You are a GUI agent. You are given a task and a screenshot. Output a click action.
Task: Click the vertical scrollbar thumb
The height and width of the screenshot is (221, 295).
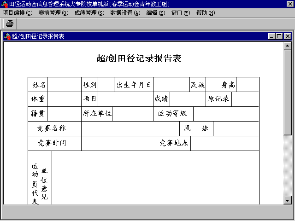pos(288,92)
